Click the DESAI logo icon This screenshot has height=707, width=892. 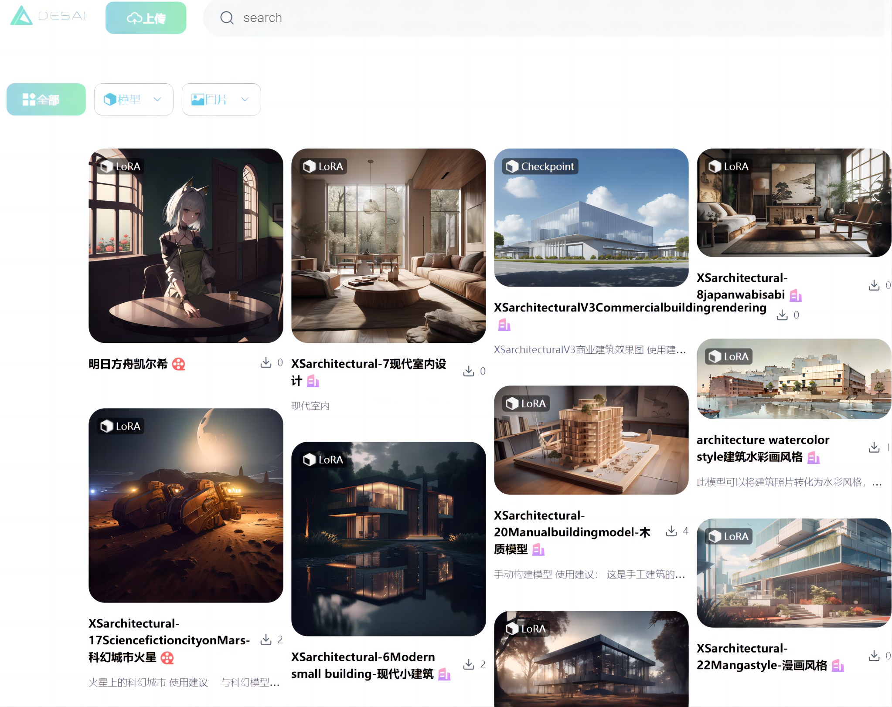pyautogui.click(x=21, y=16)
